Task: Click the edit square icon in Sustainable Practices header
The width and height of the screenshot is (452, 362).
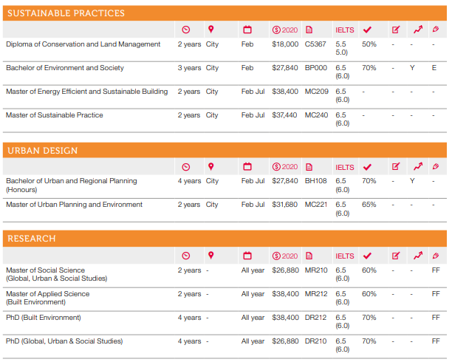Action: [x=395, y=30]
